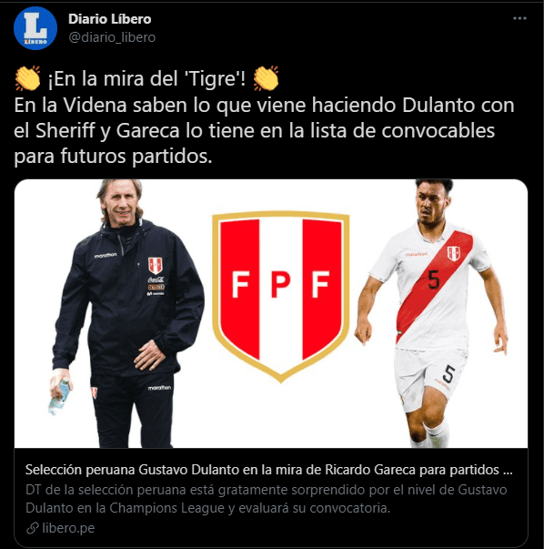Image resolution: width=544 pixels, height=549 pixels.
Task: Open the tweet's three-dot more menu
Action: click(x=519, y=18)
